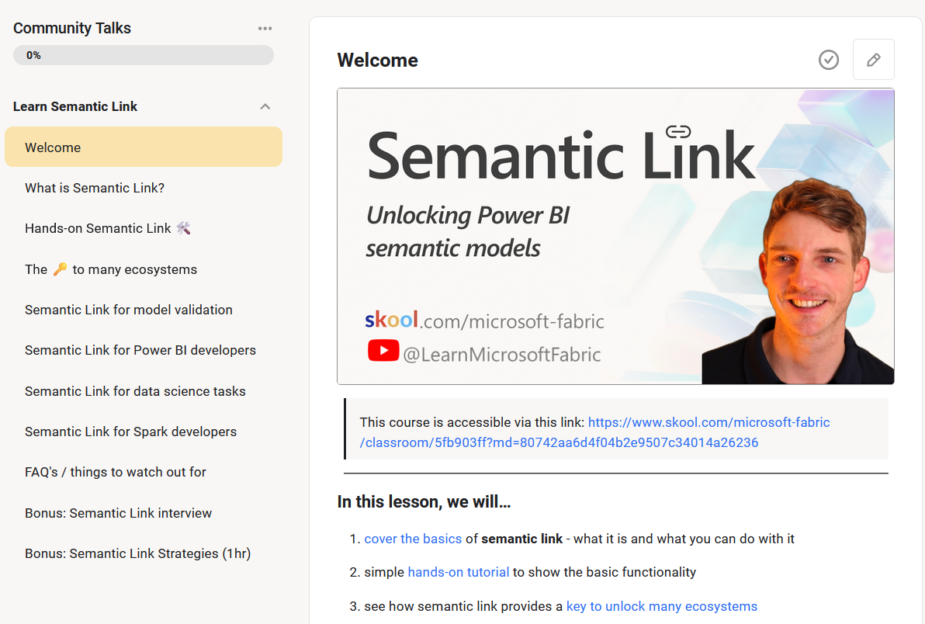Open "Bonus: Semantic Link interview" lesson
This screenshot has height=624, width=925.
(x=118, y=512)
